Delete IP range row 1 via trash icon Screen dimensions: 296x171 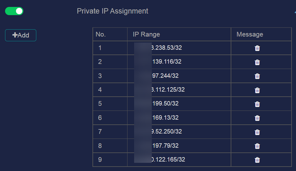257,48
